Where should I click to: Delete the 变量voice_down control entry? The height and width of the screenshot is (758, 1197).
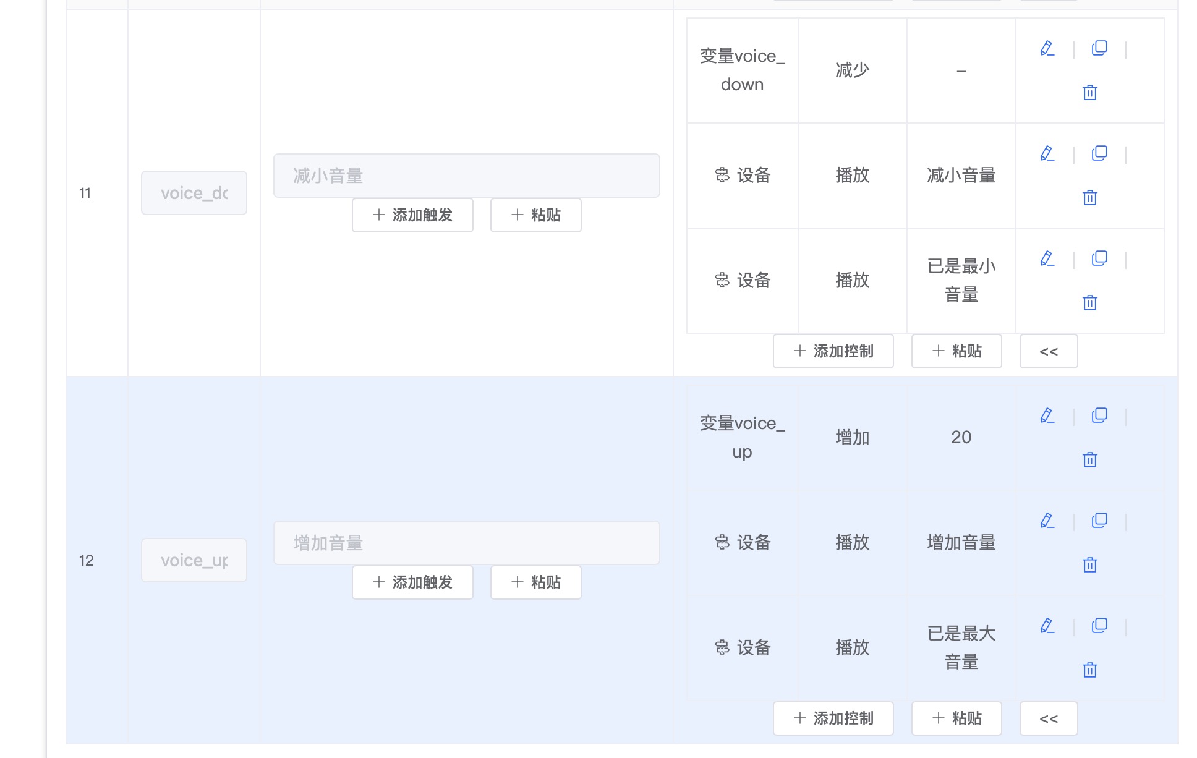(1089, 93)
